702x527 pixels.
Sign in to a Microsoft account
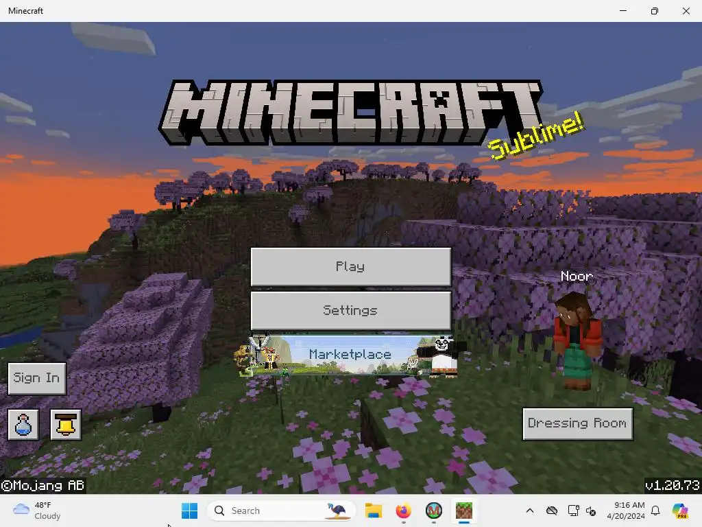[x=37, y=378]
